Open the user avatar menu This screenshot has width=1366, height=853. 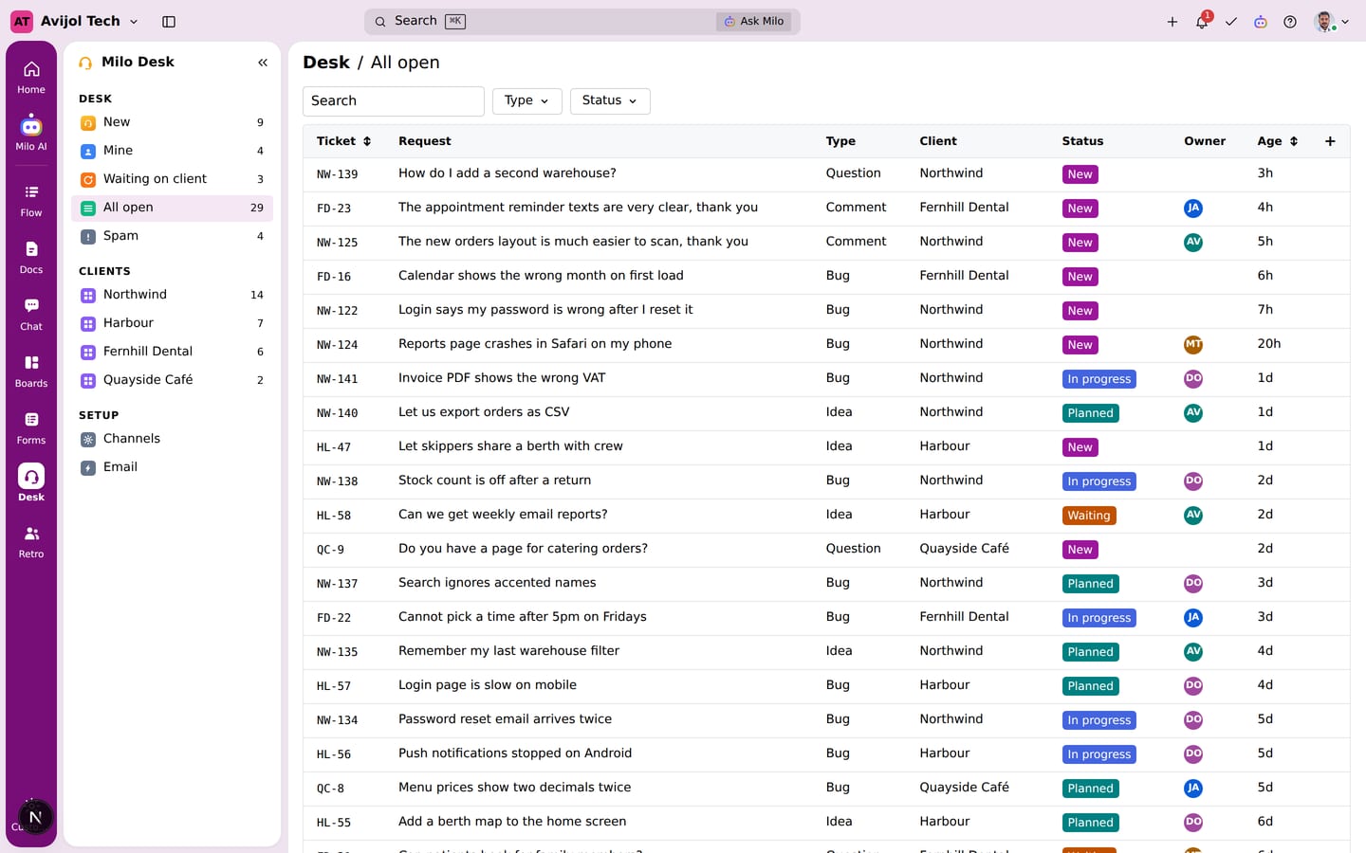click(x=1332, y=22)
